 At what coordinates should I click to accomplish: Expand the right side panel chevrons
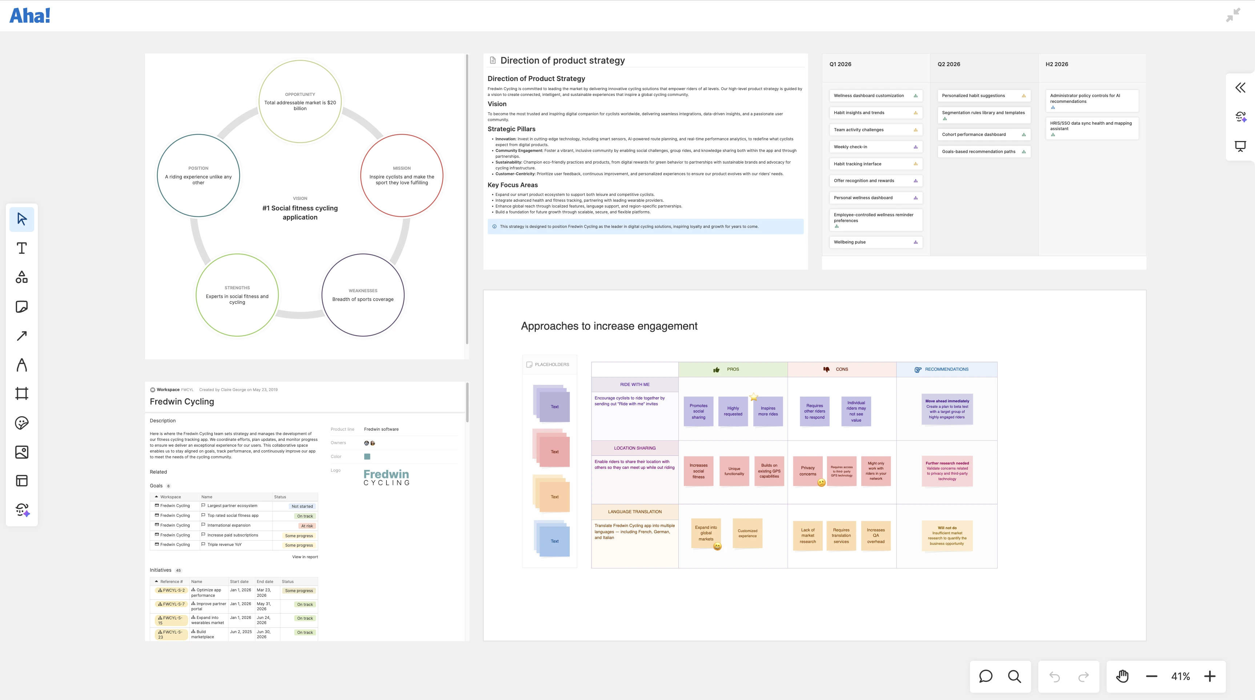click(1240, 88)
